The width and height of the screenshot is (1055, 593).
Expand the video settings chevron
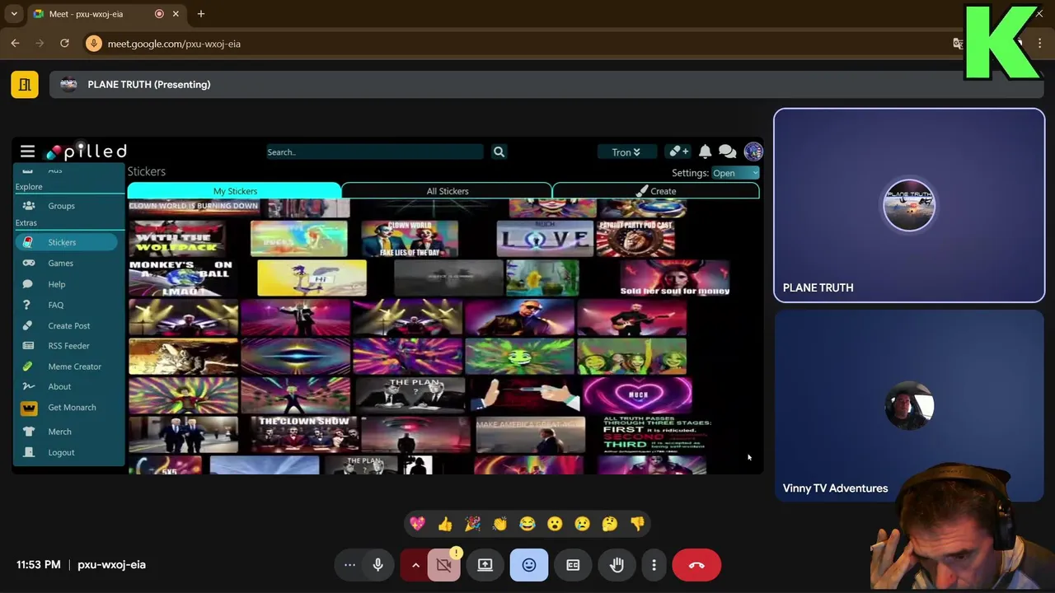coord(415,565)
